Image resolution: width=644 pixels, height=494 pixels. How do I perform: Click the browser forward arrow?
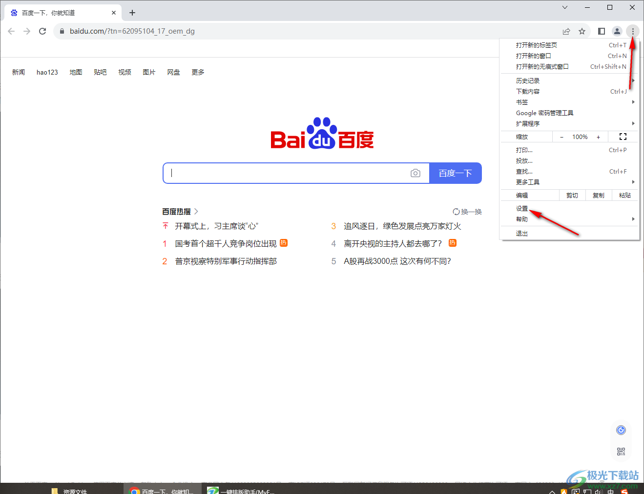pyautogui.click(x=27, y=31)
